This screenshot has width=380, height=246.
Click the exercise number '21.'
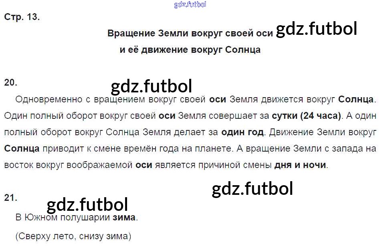pos(11,198)
